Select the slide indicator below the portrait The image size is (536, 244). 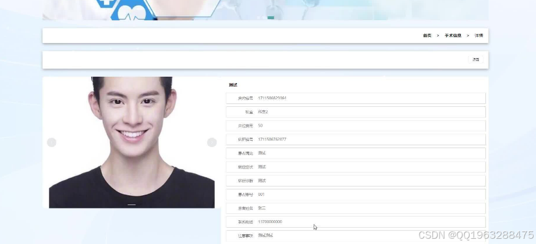[x=132, y=204]
